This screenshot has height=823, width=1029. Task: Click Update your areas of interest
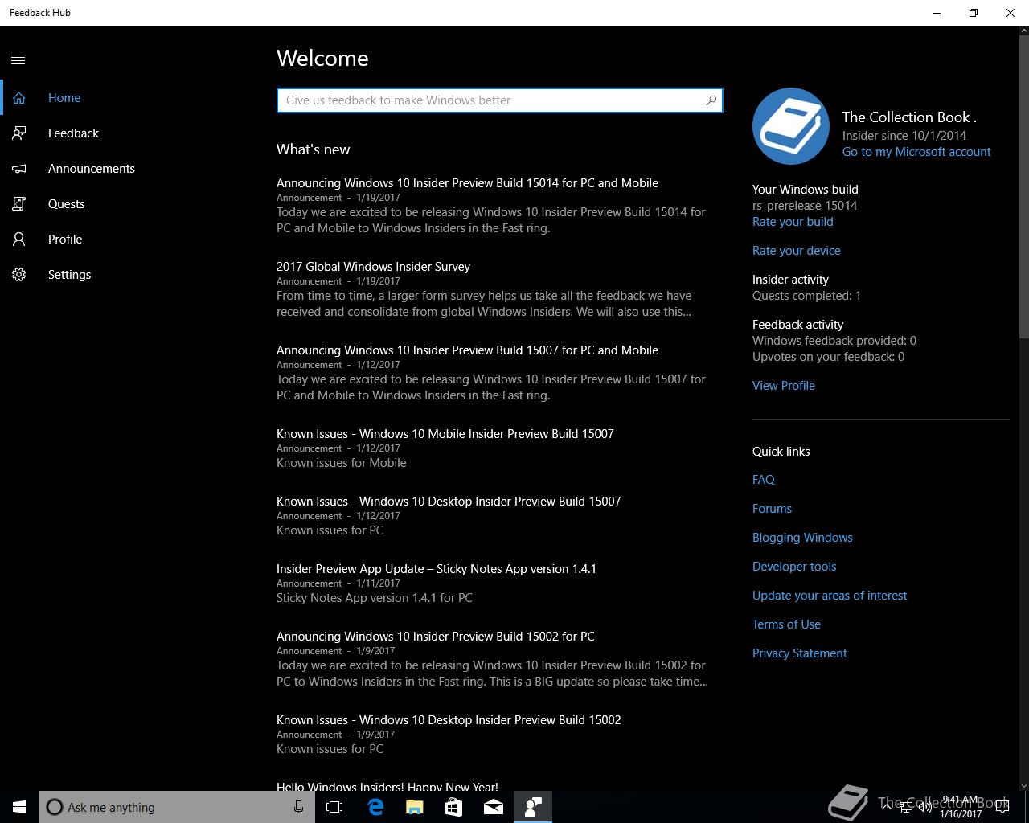point(830,596)
